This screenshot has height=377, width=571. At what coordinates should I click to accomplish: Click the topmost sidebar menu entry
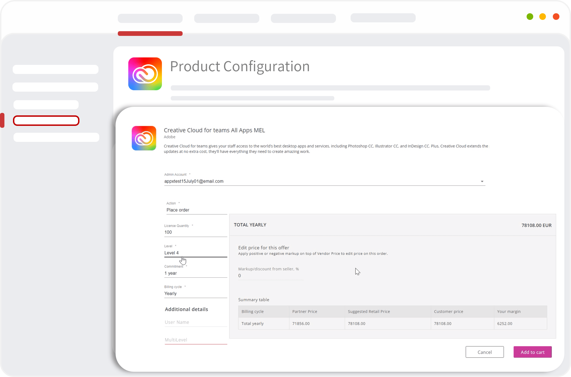coord(55,69)
